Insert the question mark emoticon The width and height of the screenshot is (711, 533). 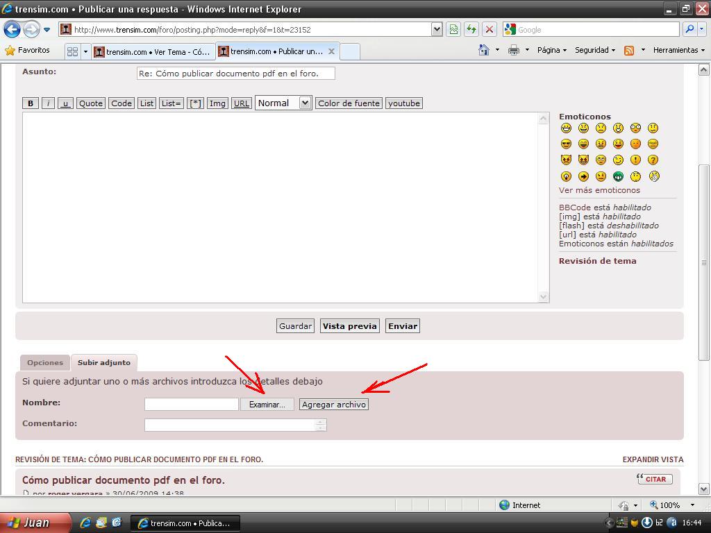(x=653, y=160)
